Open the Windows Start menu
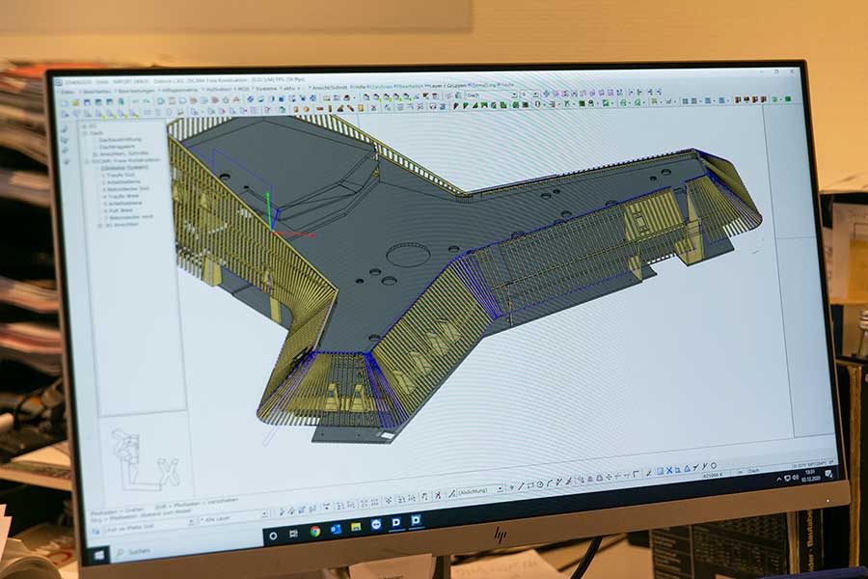The image size is (868, 579). [99, 555]
